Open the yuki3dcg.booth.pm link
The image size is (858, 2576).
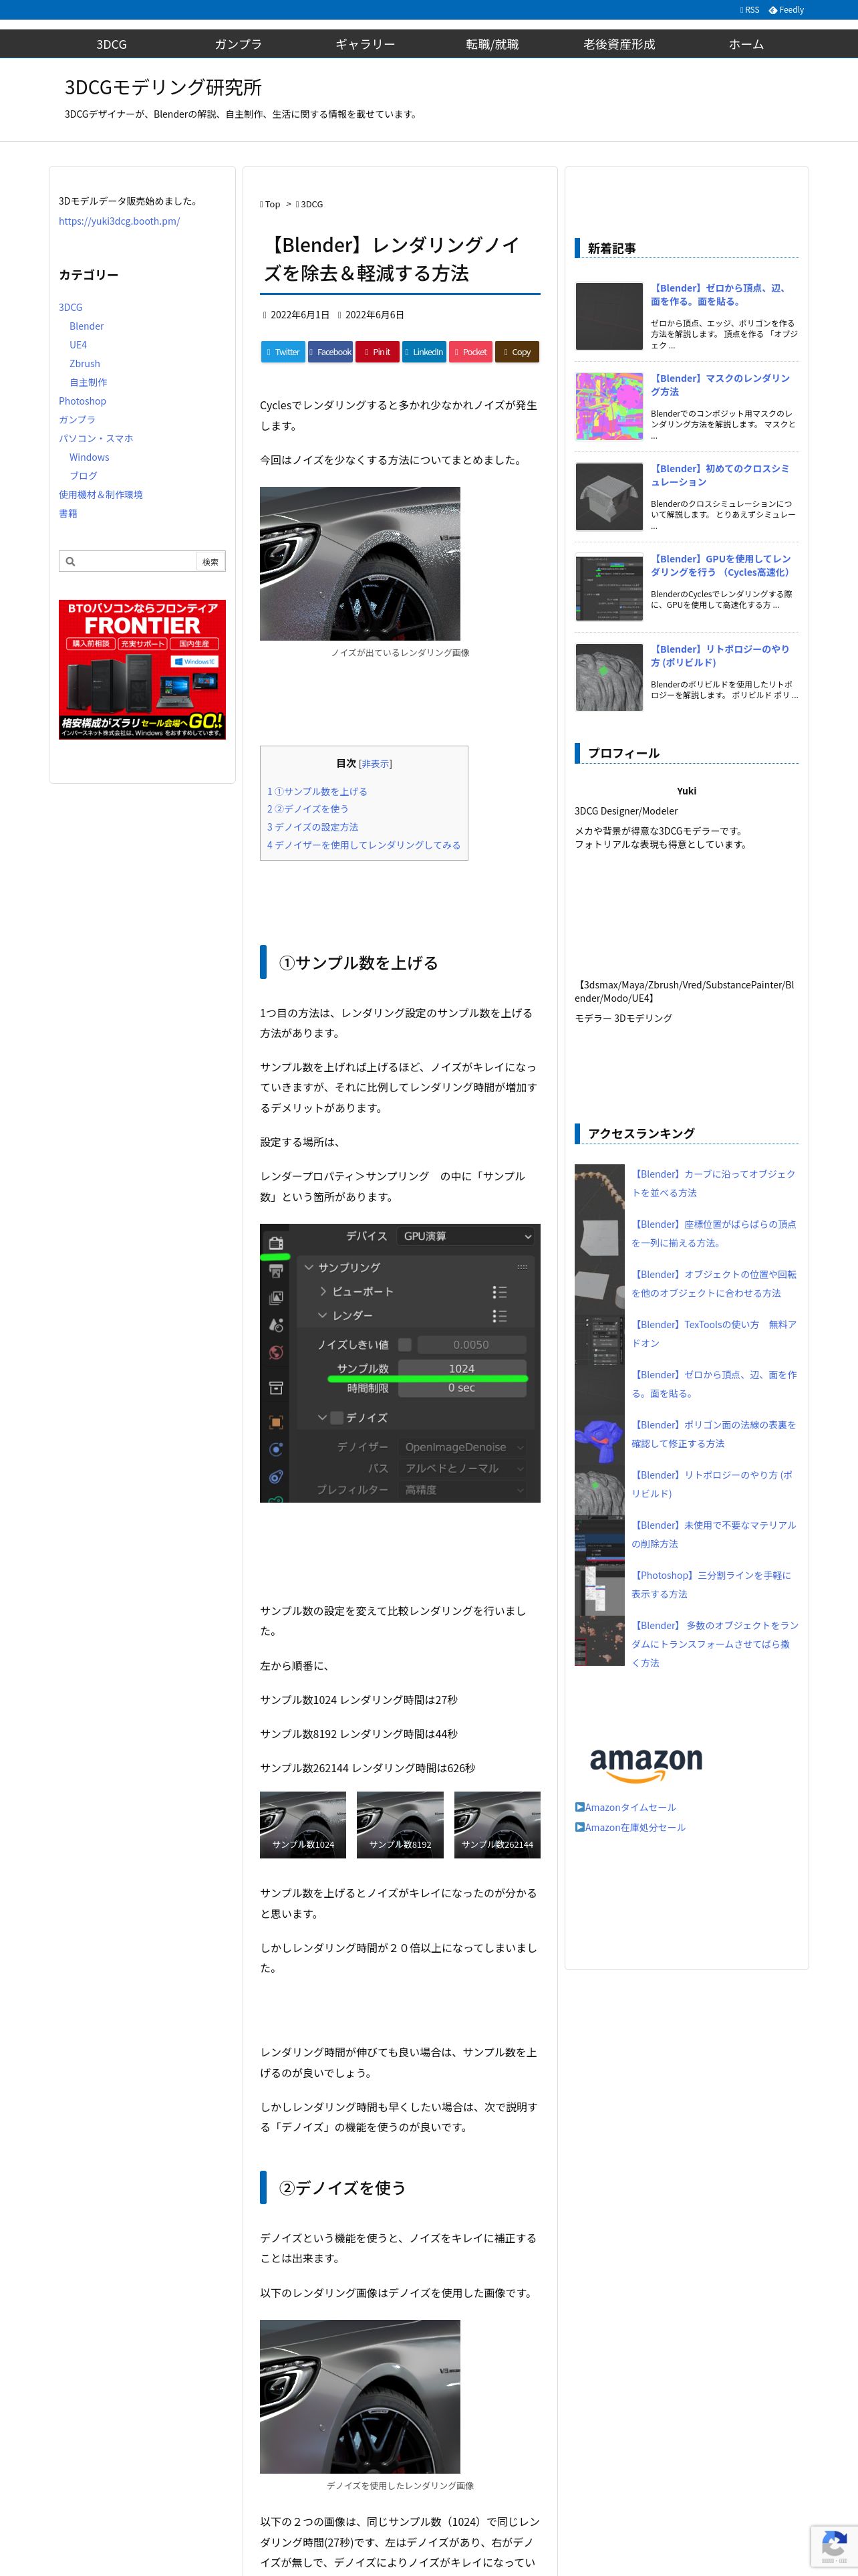click(x=119, y=221)
